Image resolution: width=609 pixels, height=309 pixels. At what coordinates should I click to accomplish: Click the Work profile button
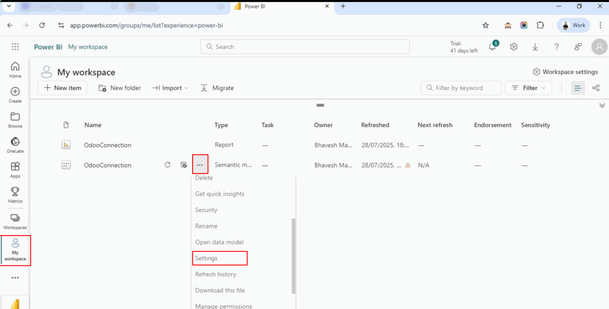(574, 25)
